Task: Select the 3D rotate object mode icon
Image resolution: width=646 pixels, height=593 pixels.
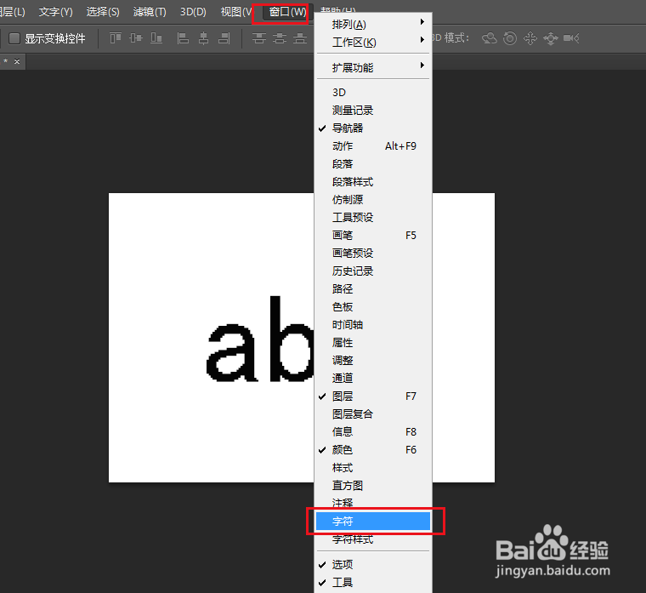Action: (490, 38)
